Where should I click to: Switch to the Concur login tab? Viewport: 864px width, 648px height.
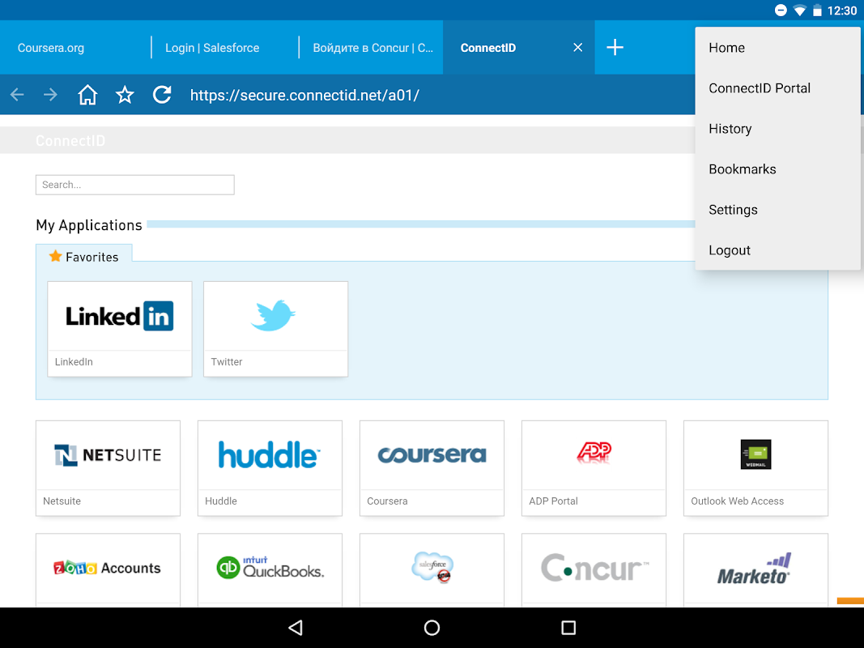[x=372, y=48]
